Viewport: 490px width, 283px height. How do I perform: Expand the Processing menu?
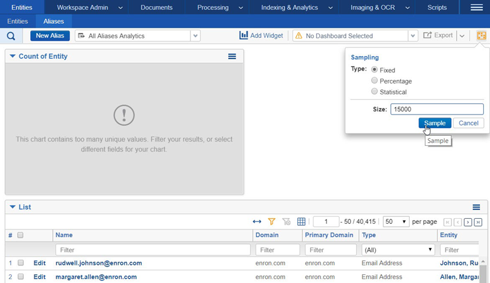(241, 8)
